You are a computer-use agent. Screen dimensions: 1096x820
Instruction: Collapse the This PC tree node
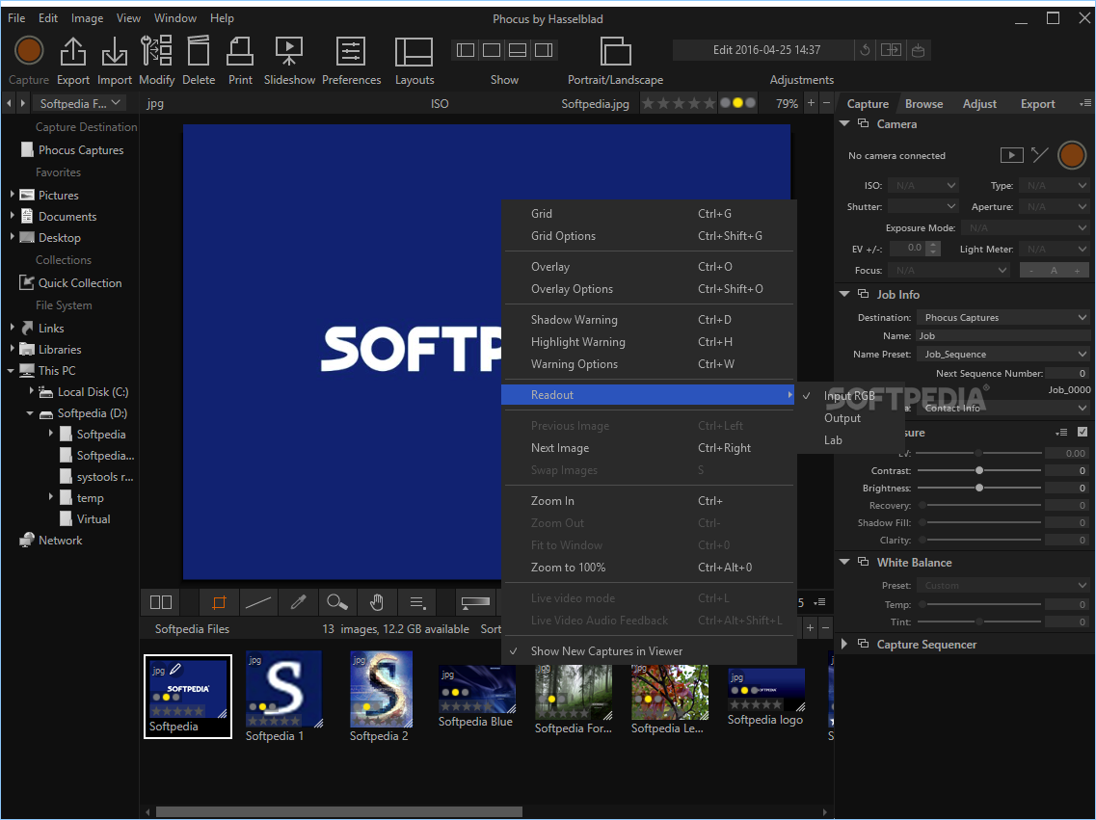[11, 371]
